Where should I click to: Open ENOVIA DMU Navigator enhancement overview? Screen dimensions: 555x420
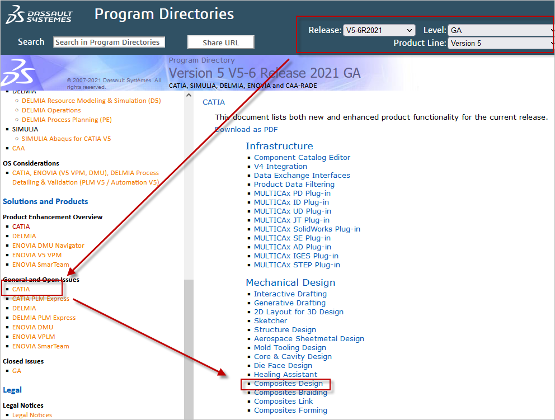point(48,246)
